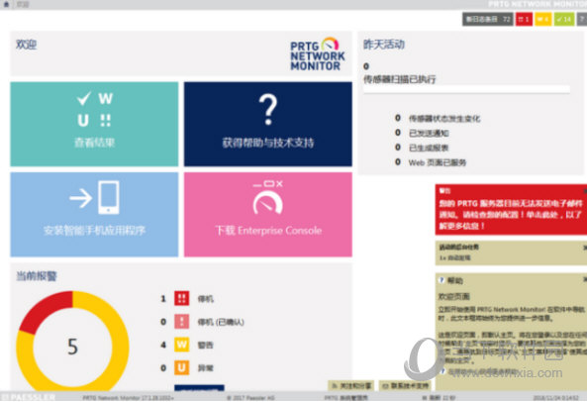
Task: Click the dark blue button below alarm list
Action: point(200,388)
